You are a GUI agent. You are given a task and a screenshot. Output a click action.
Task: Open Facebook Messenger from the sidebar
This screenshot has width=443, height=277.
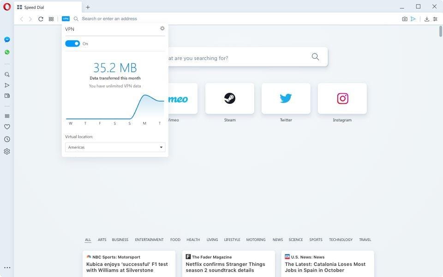coord(6,39)
